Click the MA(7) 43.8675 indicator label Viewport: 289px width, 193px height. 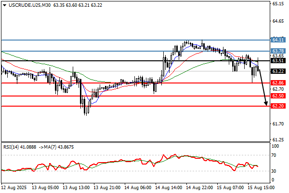pos(59,147)
